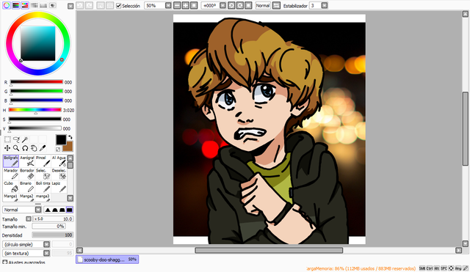Rotate the canvas clockwise

coord(240,5)
